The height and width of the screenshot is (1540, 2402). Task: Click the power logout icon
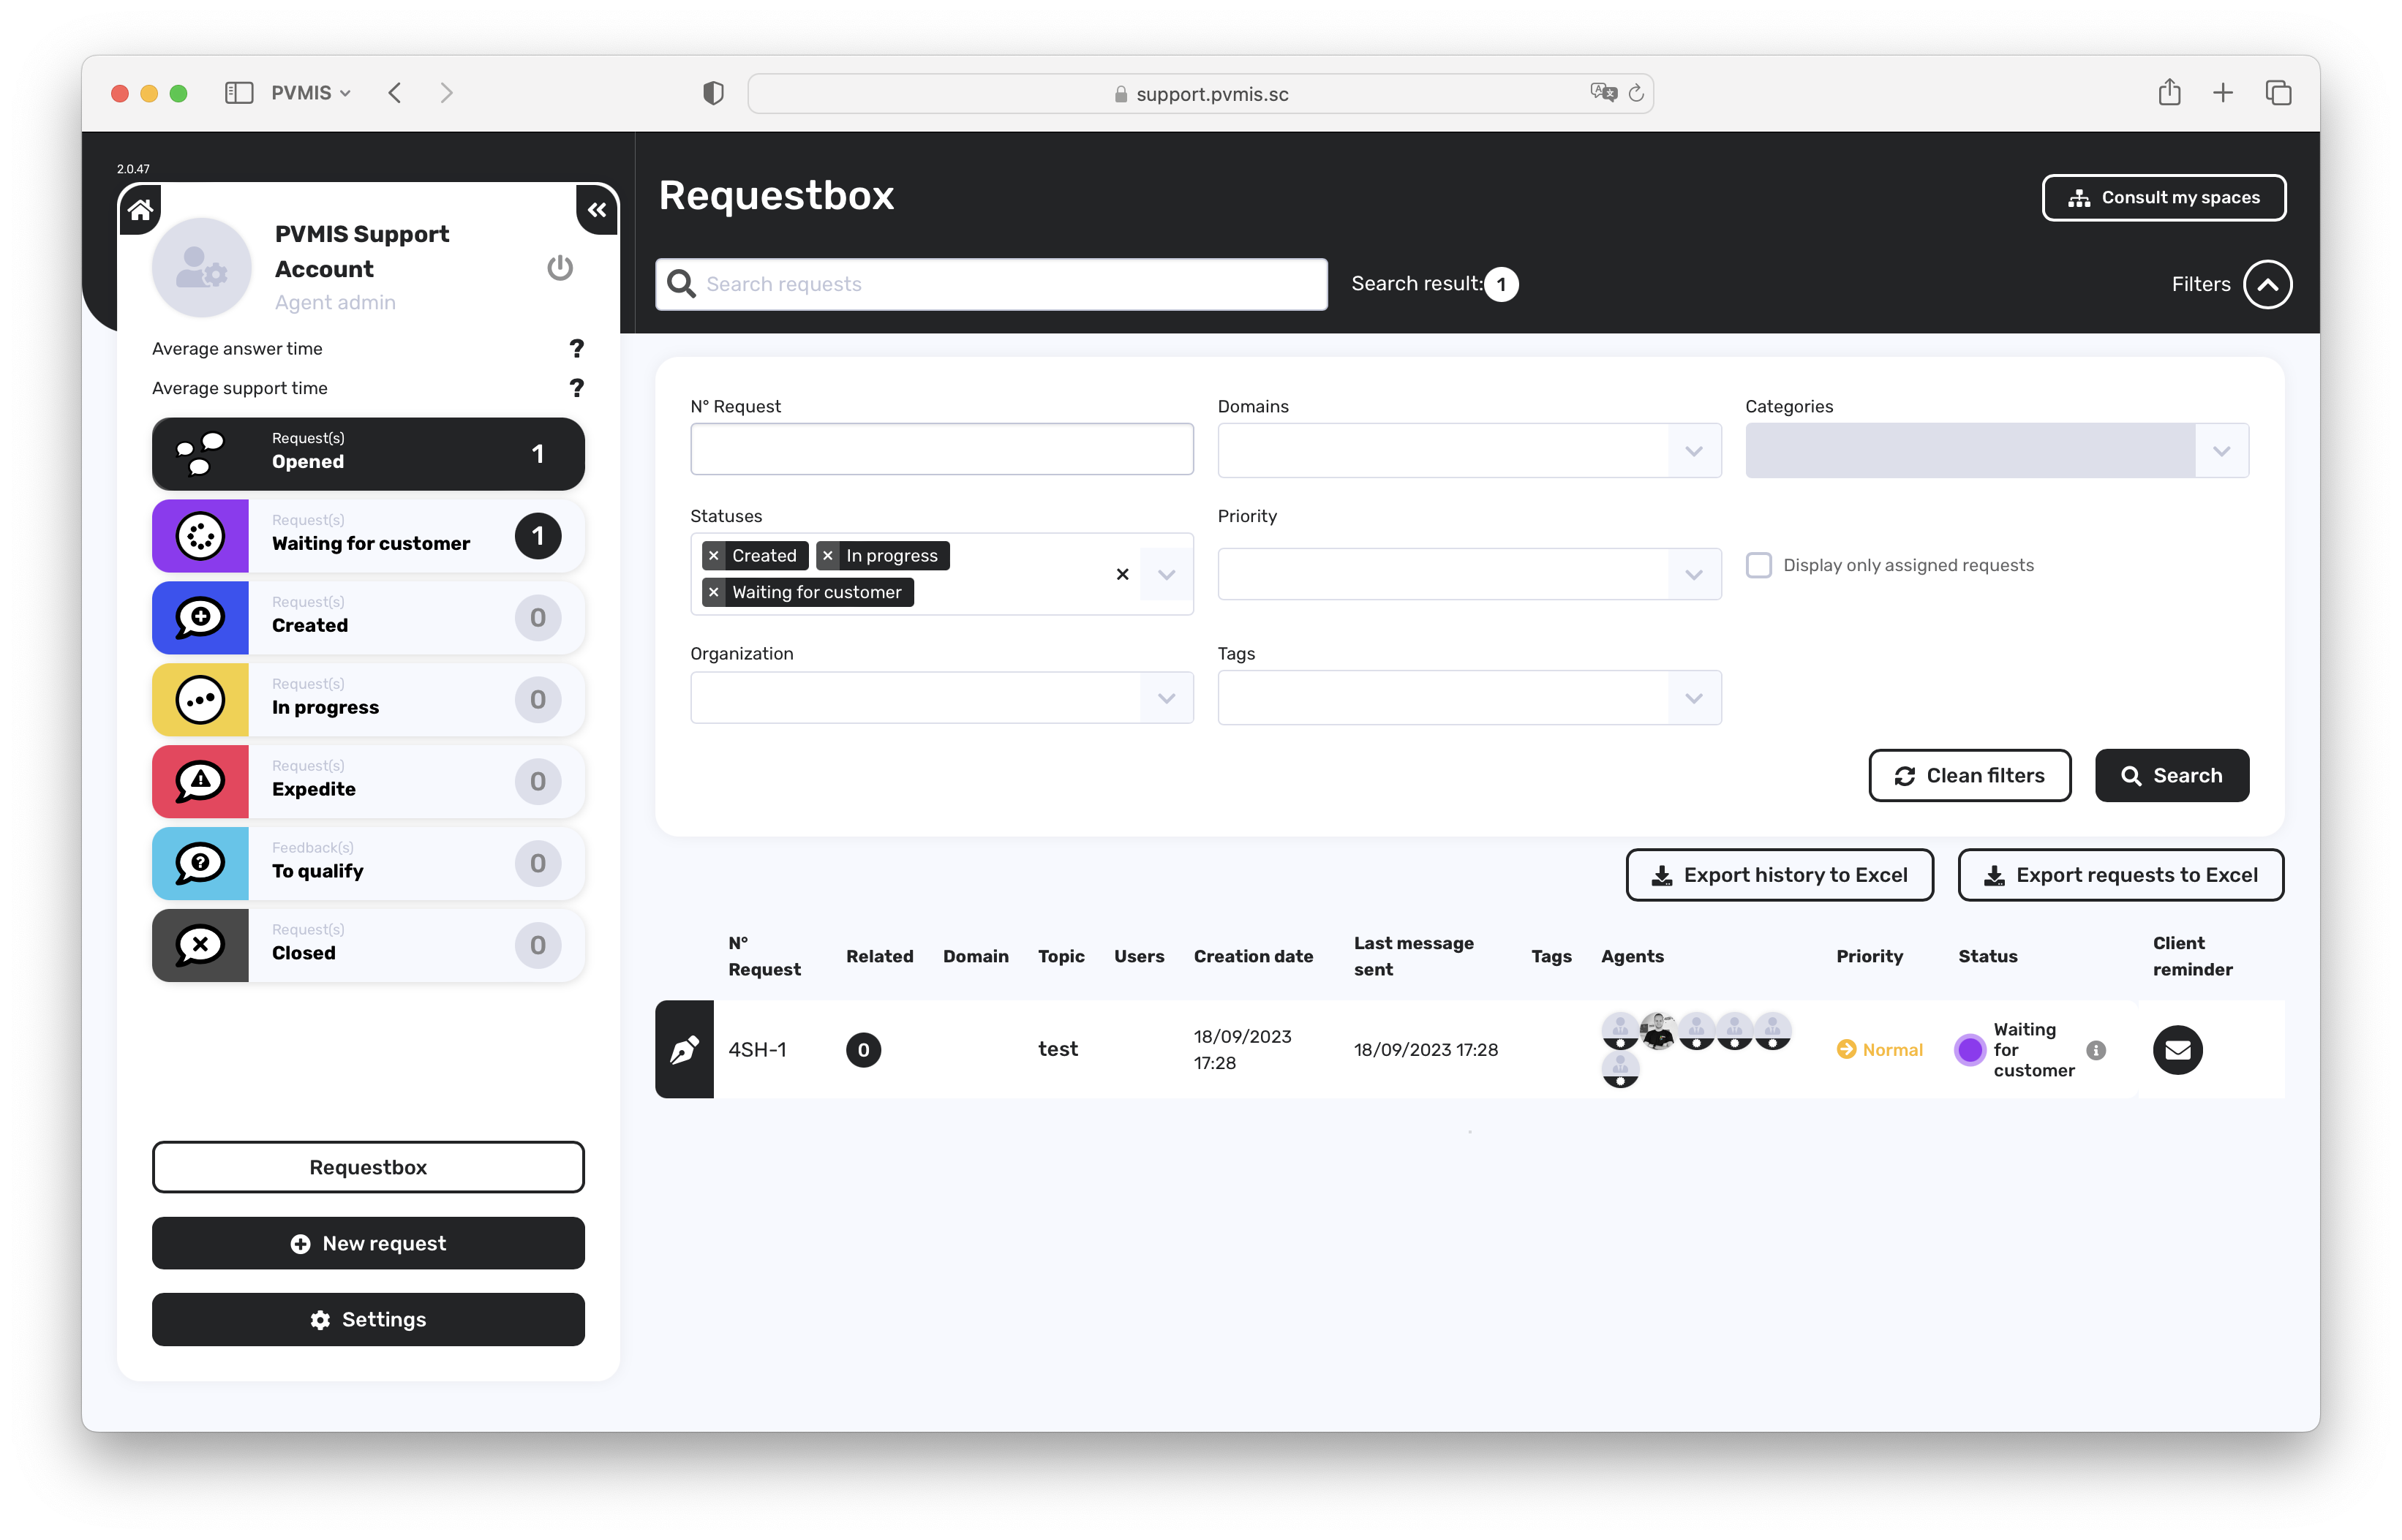tap(560, 268)
